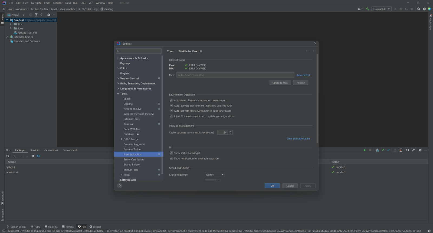
Task: Click the Flox Path input field
Action: tap(235, 75)
